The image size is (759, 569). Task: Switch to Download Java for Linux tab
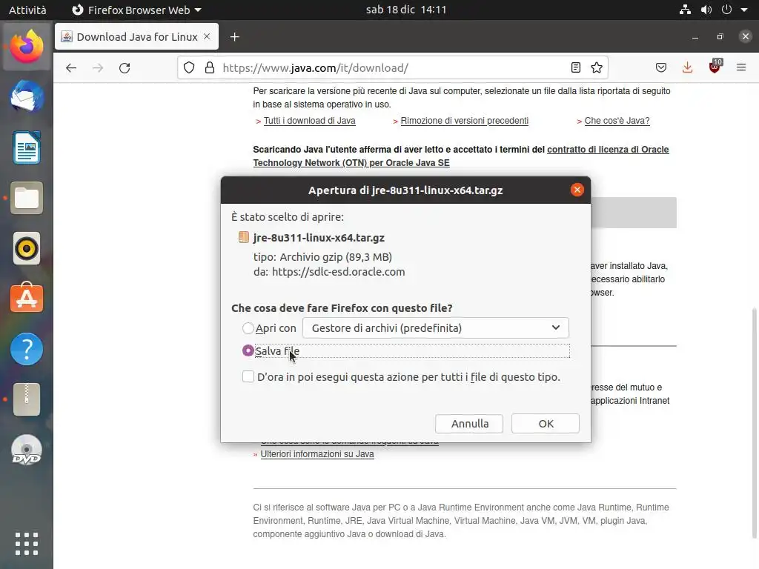(x=136, y=37)
